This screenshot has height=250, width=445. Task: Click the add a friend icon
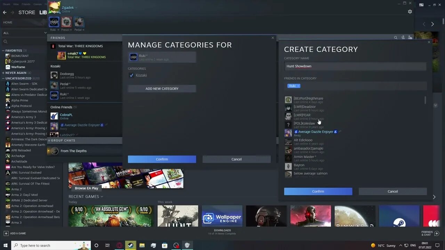pos(410,37)
